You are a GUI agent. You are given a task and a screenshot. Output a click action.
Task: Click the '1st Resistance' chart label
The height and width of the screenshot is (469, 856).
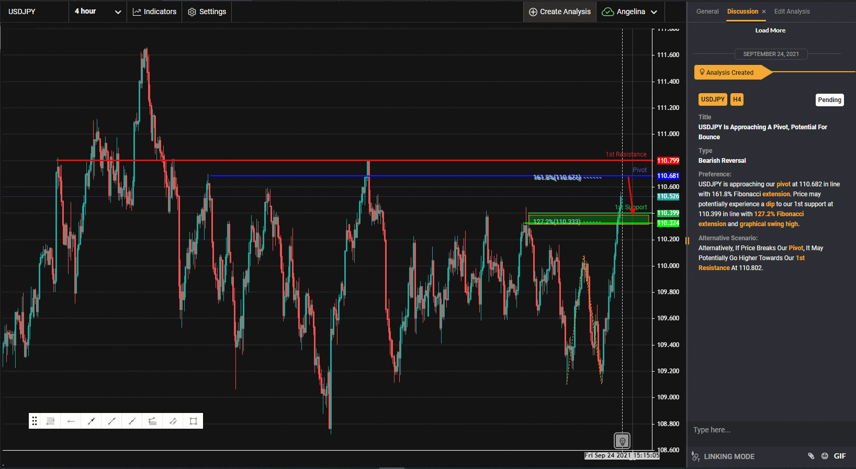pos(626,154)
